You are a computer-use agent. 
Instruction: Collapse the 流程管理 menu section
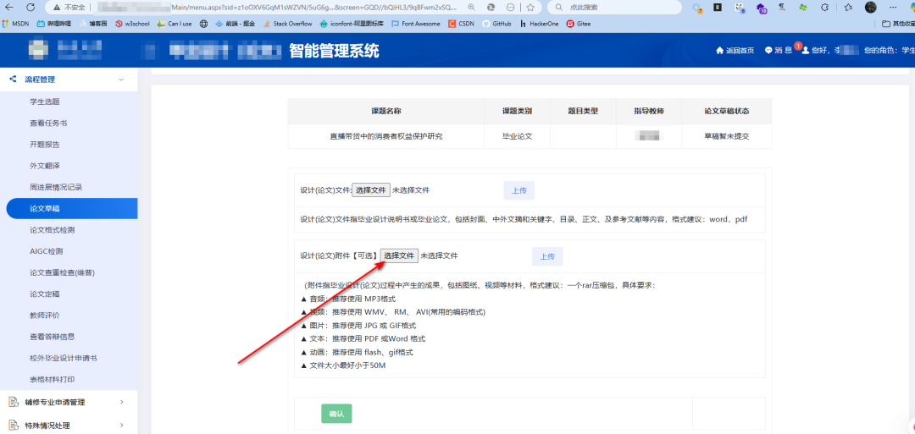tap(69, 80)
